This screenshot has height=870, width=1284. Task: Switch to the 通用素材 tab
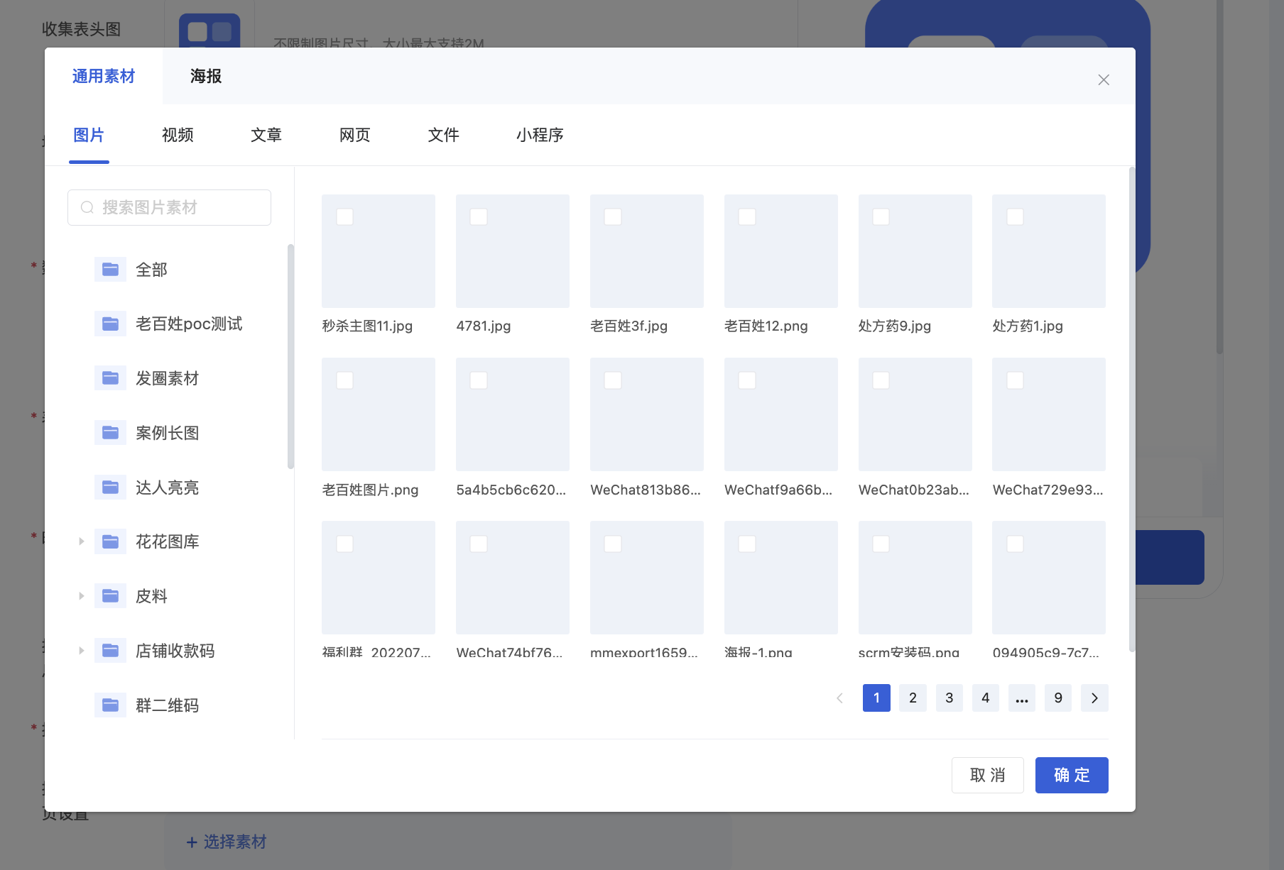pos(104,76)
